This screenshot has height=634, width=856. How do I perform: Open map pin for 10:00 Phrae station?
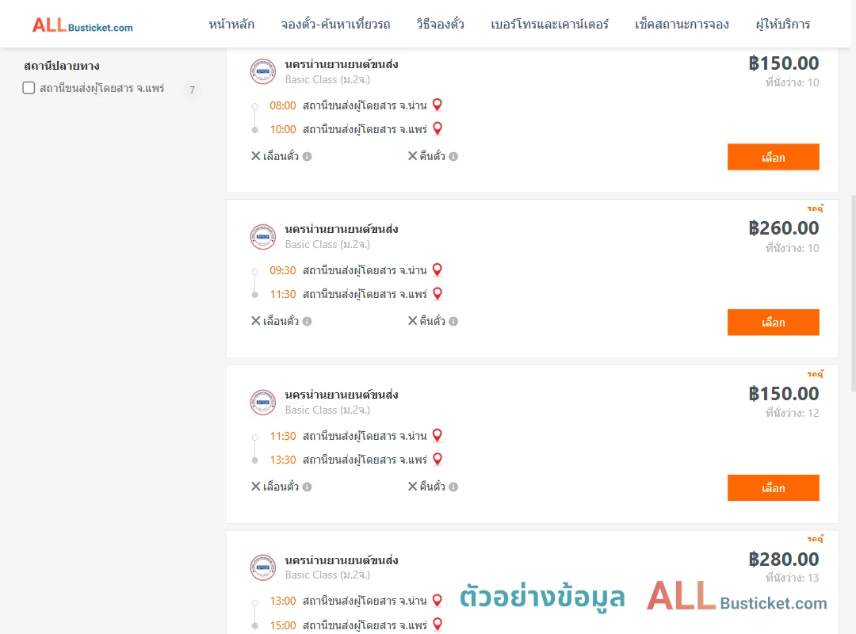pyautogui.click(x=438, y=129)
